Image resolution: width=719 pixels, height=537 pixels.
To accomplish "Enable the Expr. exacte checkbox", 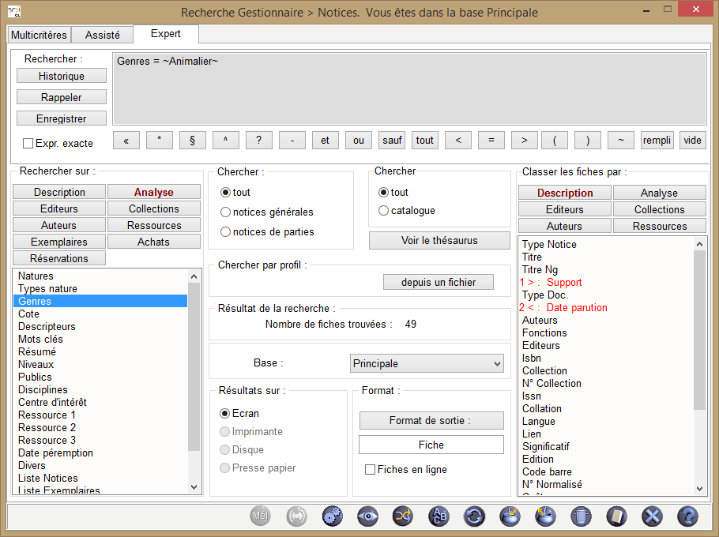I will click(28, 144).
